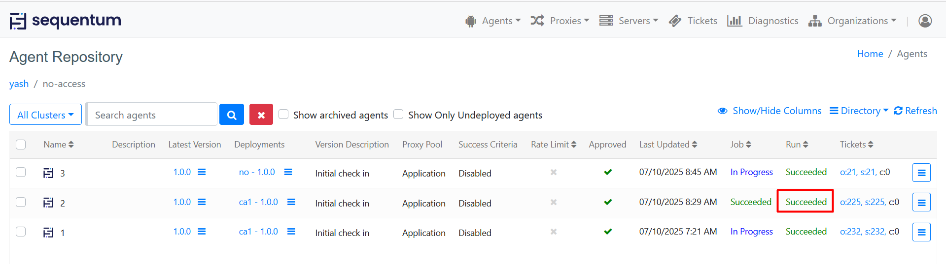Tick the select-all checkbox in table header
The height and width of the screenshot is (264, 946).
(x=21, y=145)
